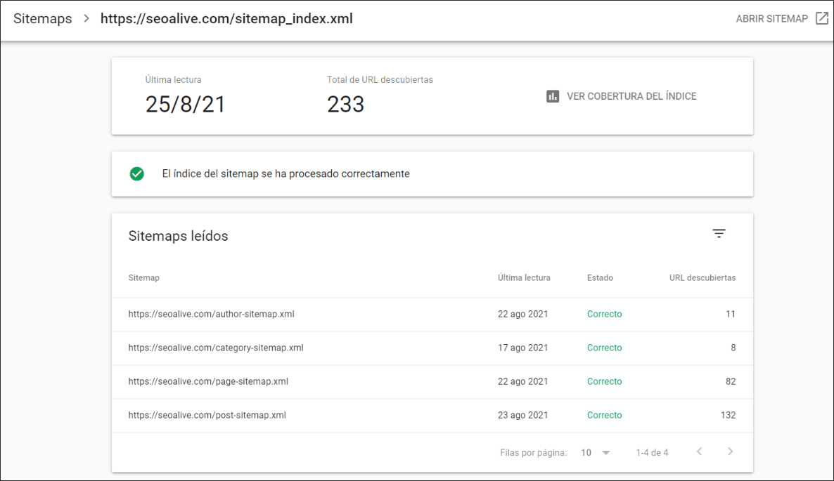This screenshot has width=834, height=481.
Task: Select the Estado column header
Action: coord(600,277)
